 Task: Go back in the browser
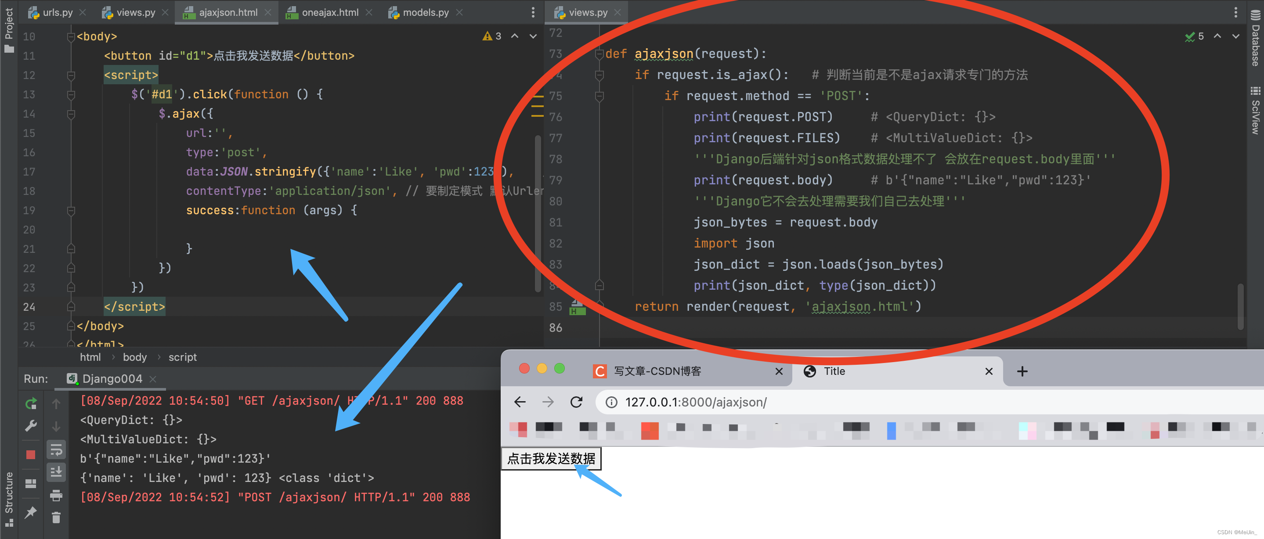click(520, 402)
